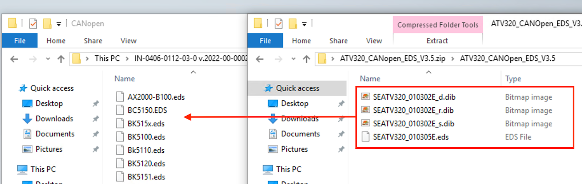Open Quick Access Toolbar dropdown in CANopen window
This screenshot has width=582, height=184.
[59, 24]
